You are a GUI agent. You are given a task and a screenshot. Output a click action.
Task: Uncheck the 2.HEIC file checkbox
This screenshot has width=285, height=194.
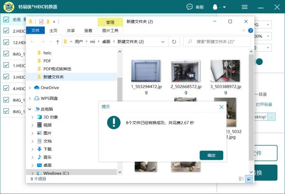[6, 31]
